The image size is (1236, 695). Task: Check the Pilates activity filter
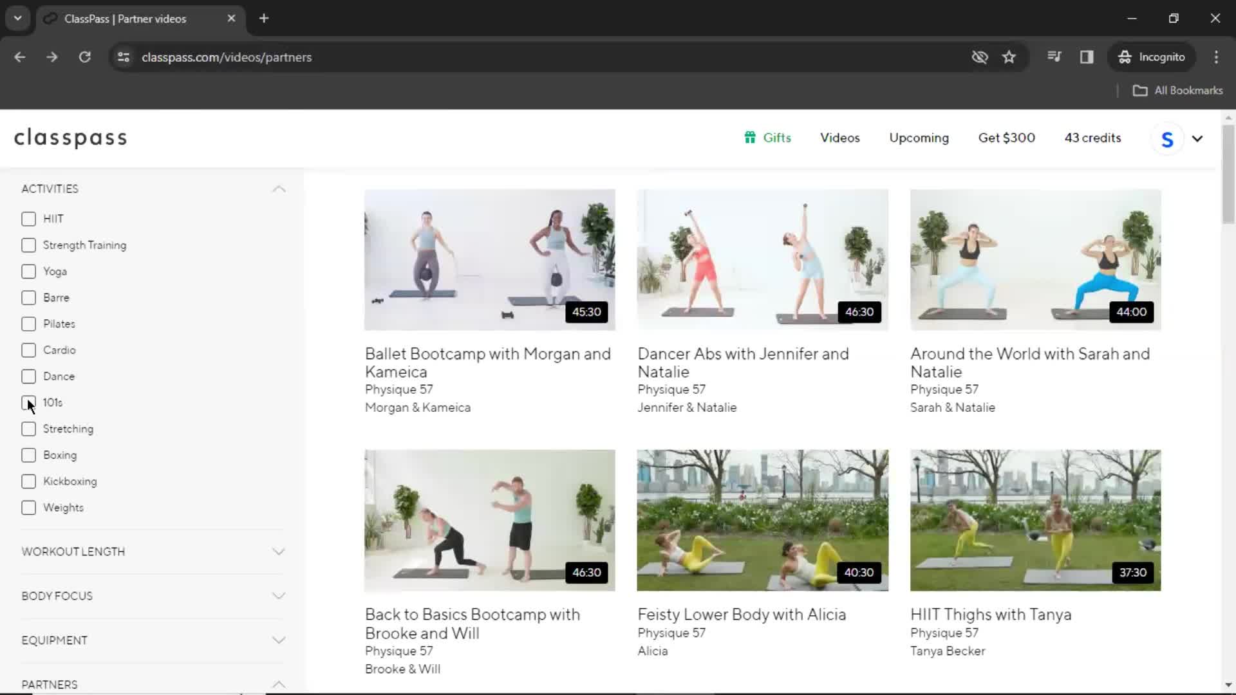tap(28, 324)
